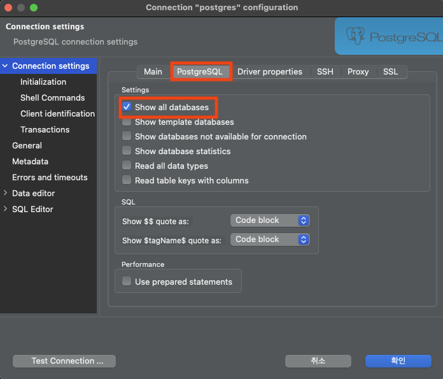Screen dimensions: 443x379
Task: Enable Show database statistics
Action: coord(127,151)
